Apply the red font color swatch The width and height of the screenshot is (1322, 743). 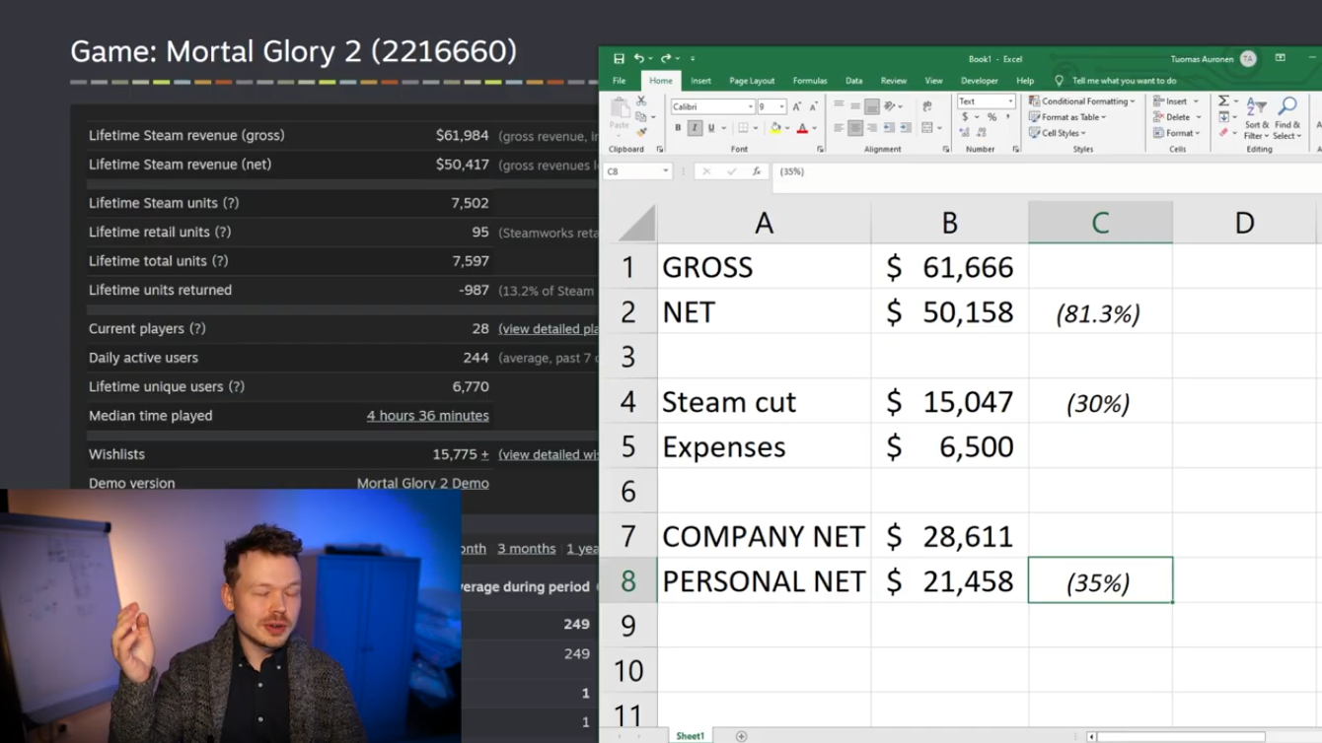[x=802, y=128]
